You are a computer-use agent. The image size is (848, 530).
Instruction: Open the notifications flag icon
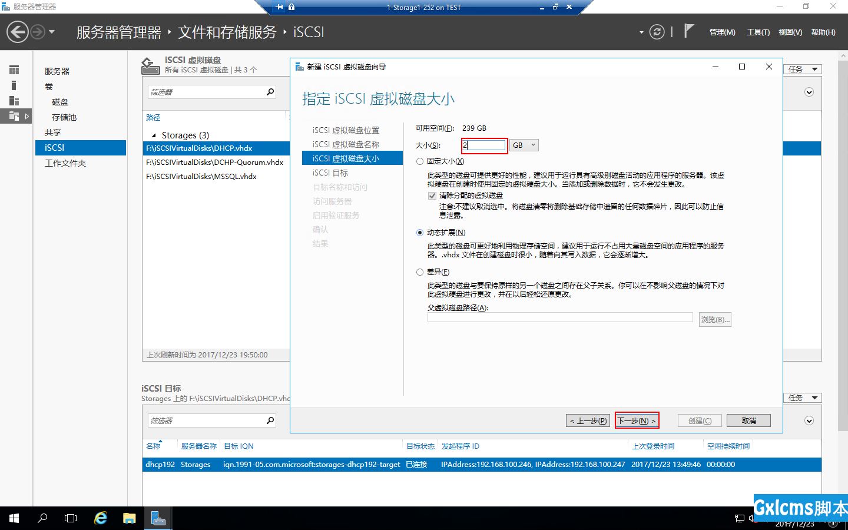point(688,31)
